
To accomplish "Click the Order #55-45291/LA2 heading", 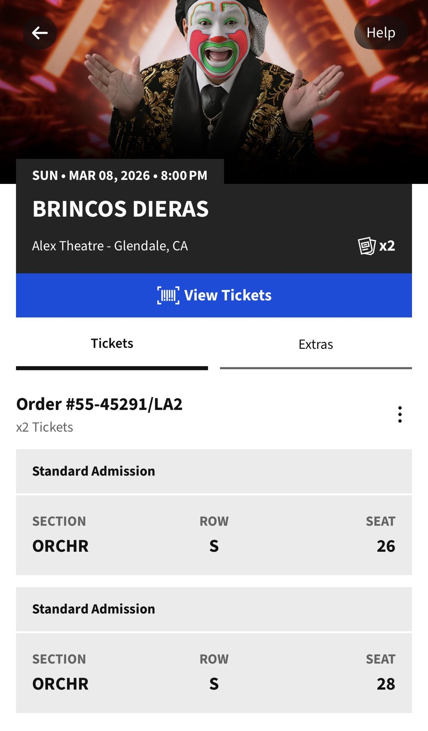I will tap(99, 404).
